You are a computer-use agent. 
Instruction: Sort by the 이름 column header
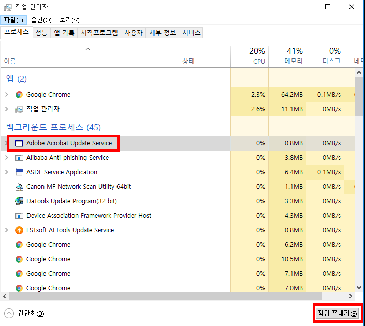pos(90,57)
